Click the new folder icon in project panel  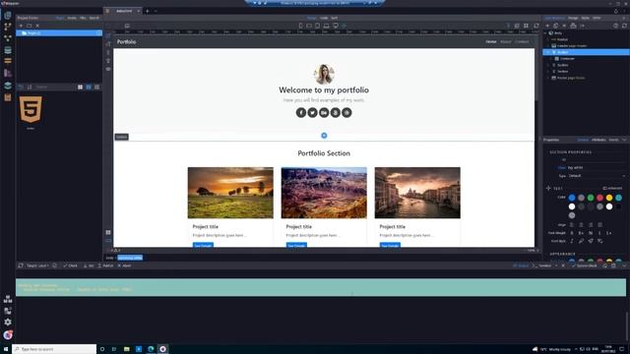29,26
